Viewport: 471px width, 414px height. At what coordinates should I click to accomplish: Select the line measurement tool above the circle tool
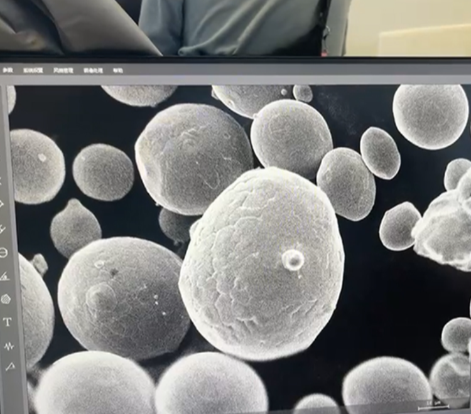[x=2, y=230]
